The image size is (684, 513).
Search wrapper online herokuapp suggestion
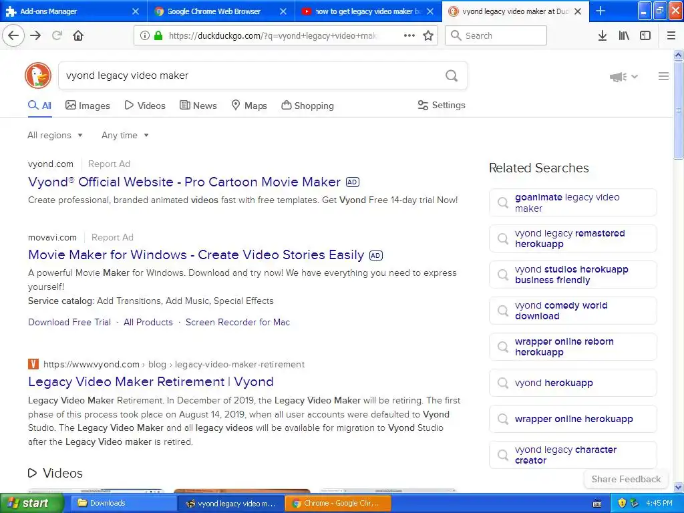point(572,419)
